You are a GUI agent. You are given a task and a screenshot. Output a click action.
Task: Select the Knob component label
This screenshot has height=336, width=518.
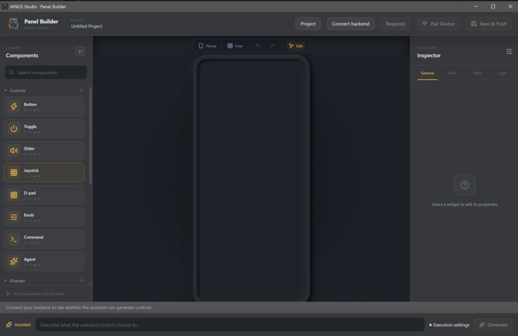(x=29, y=215)
